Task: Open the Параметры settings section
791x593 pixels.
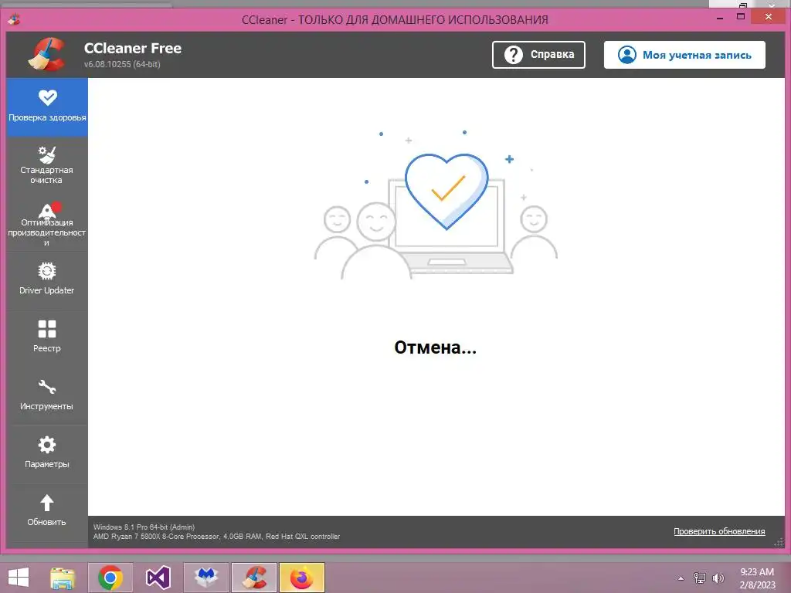Action: (47, 452)
